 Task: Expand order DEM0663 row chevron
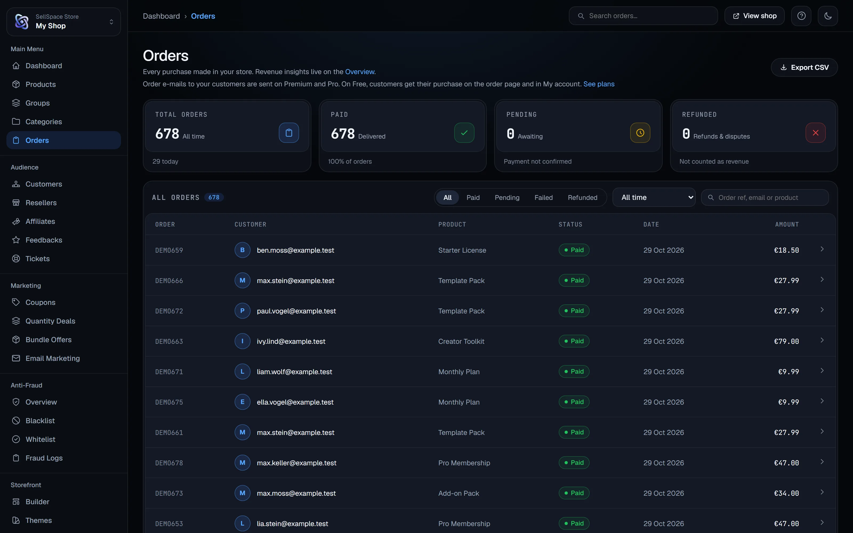click(x=822, y=341)
